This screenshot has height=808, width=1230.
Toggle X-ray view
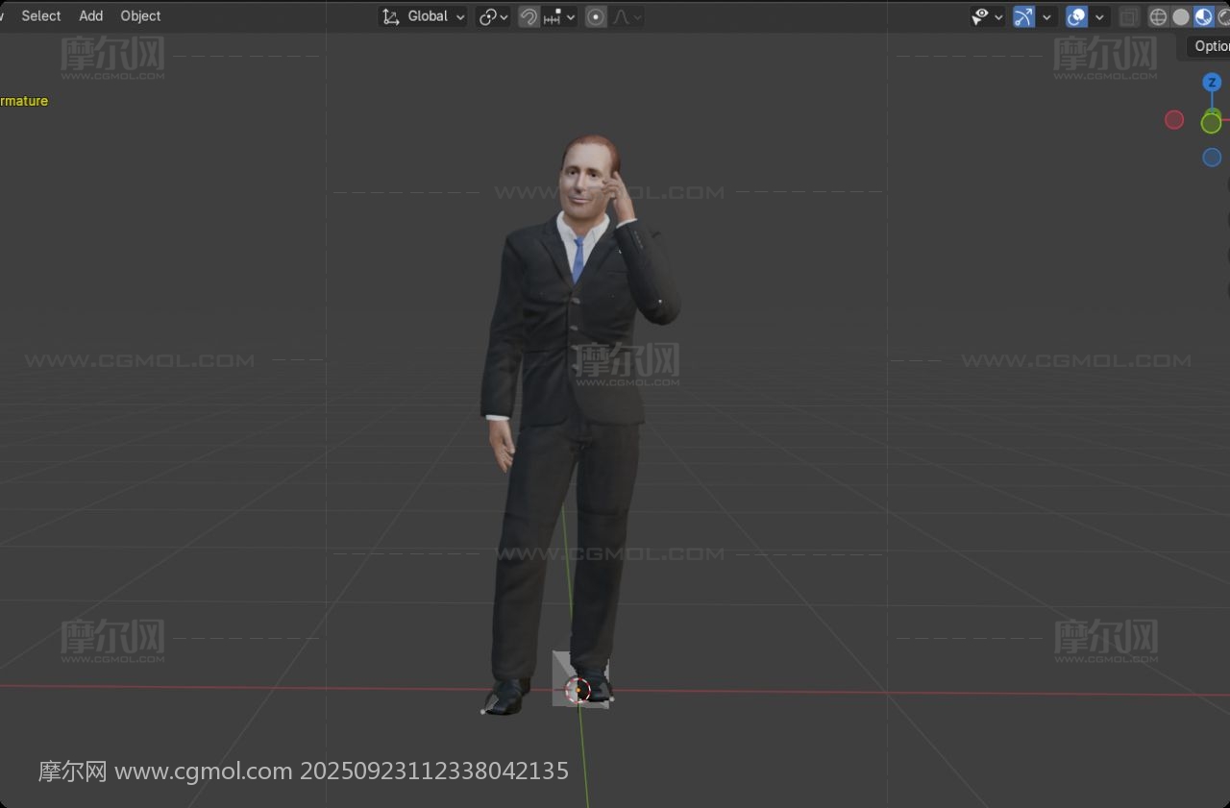(1129, 16)
